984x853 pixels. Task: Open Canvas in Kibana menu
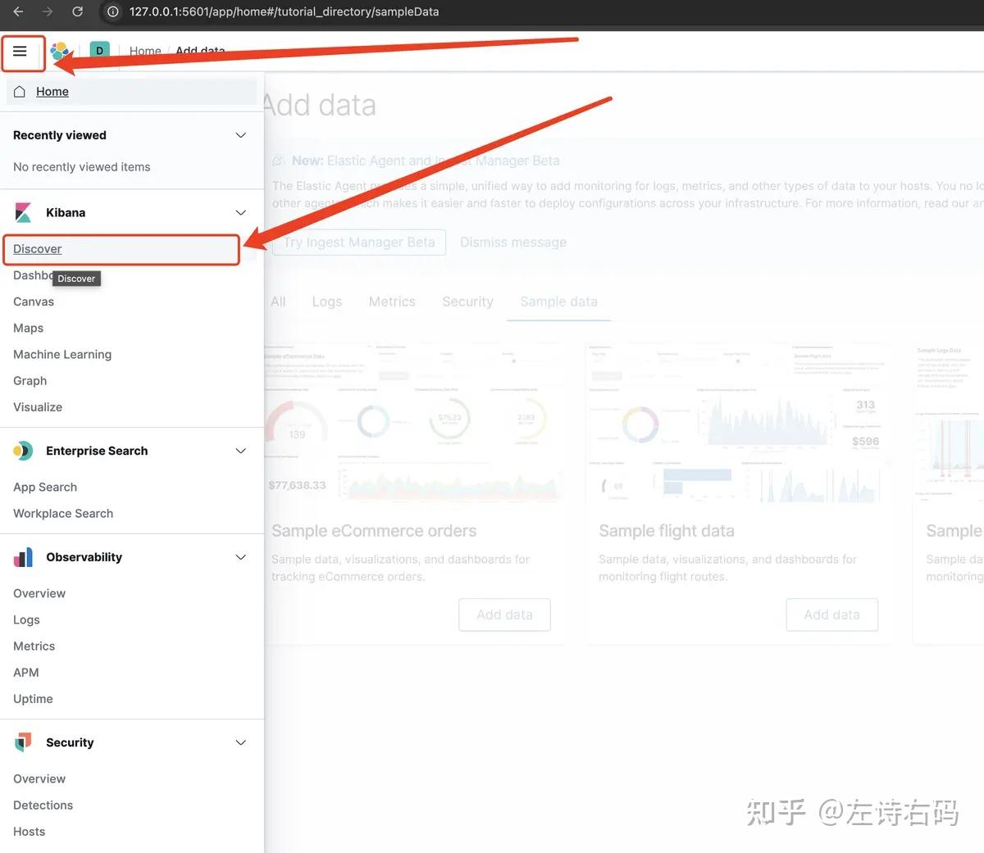pyautogui.click(x=34, y=302)
